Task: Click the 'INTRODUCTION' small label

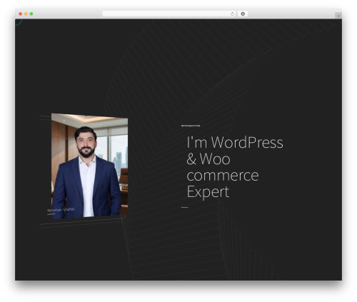Action: 191,126
